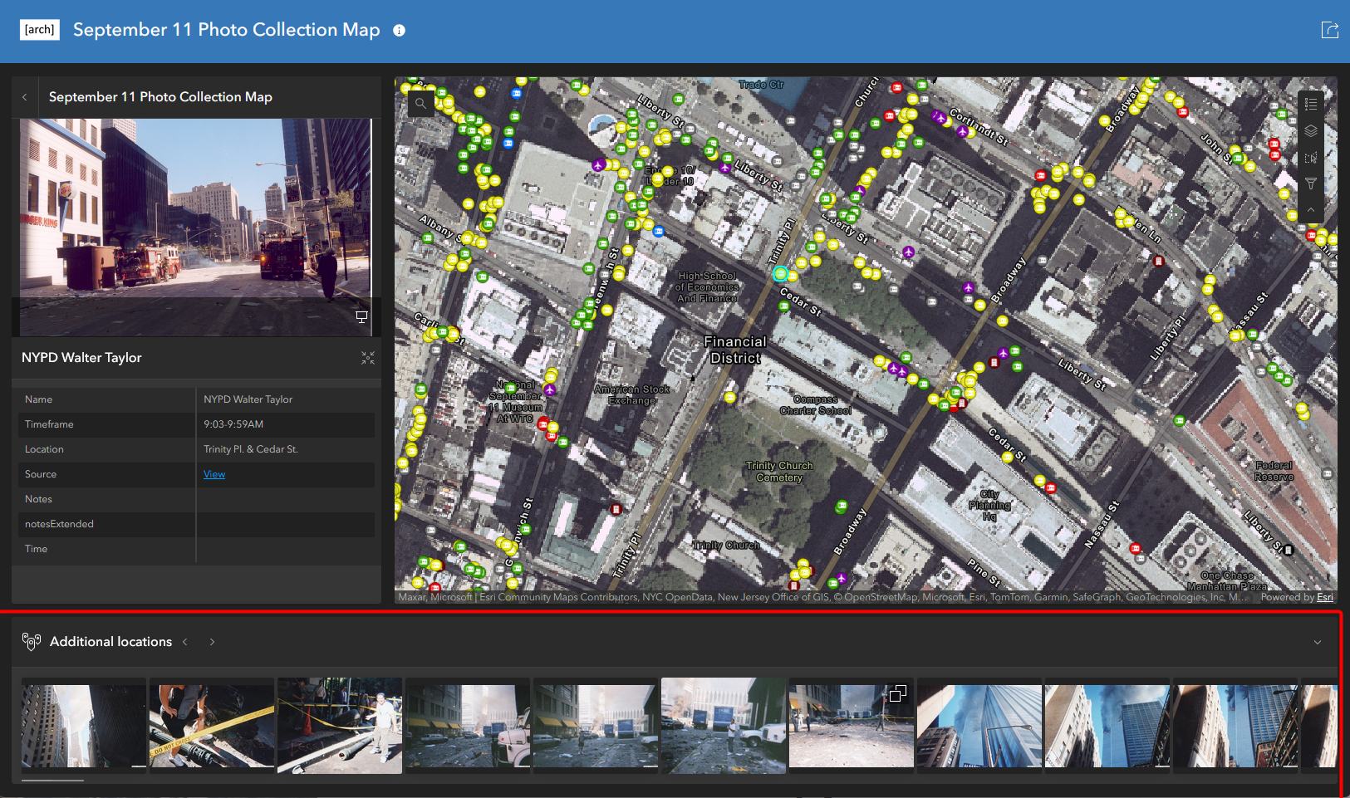Click the 'notesExtended' field label

tap(59, 524)
